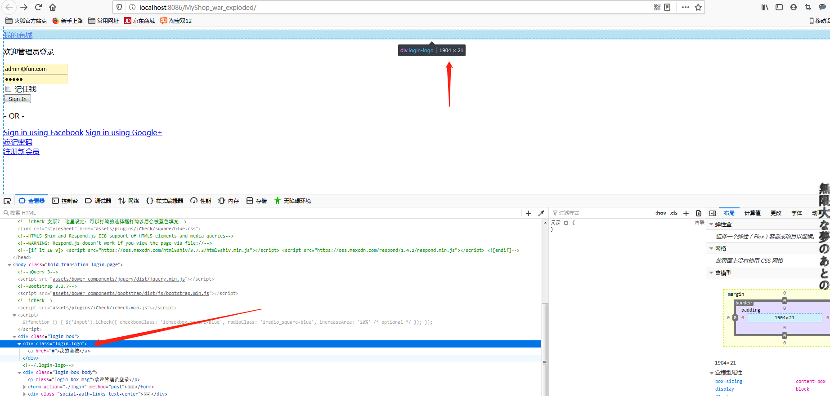Viewport: 830px width, 396px height.
Task: Check the 记住我 checkbox
Action: 8,89
